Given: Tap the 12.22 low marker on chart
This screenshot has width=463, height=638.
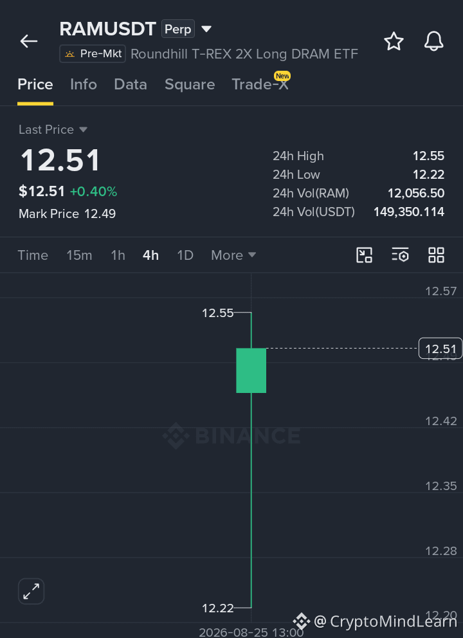Looking at the screenshot, I should tap(217, 608).
